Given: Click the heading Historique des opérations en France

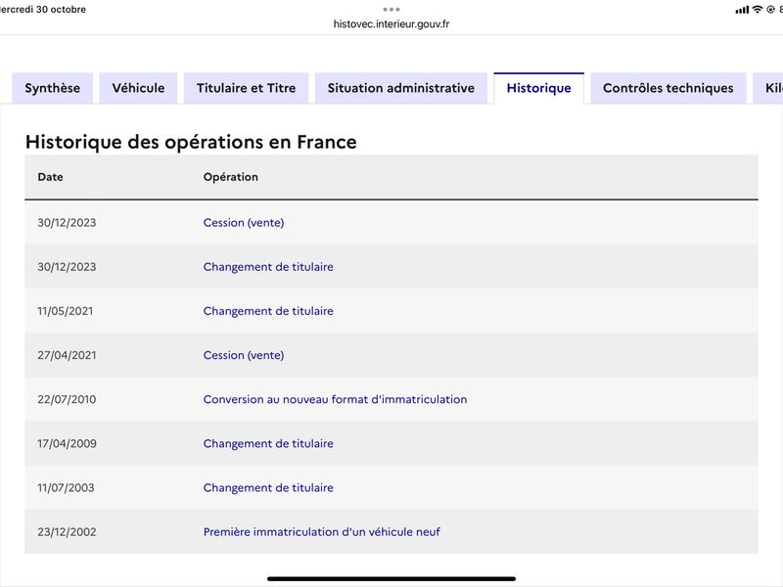Looking at the screenshot, I should [x=191, y=142].
